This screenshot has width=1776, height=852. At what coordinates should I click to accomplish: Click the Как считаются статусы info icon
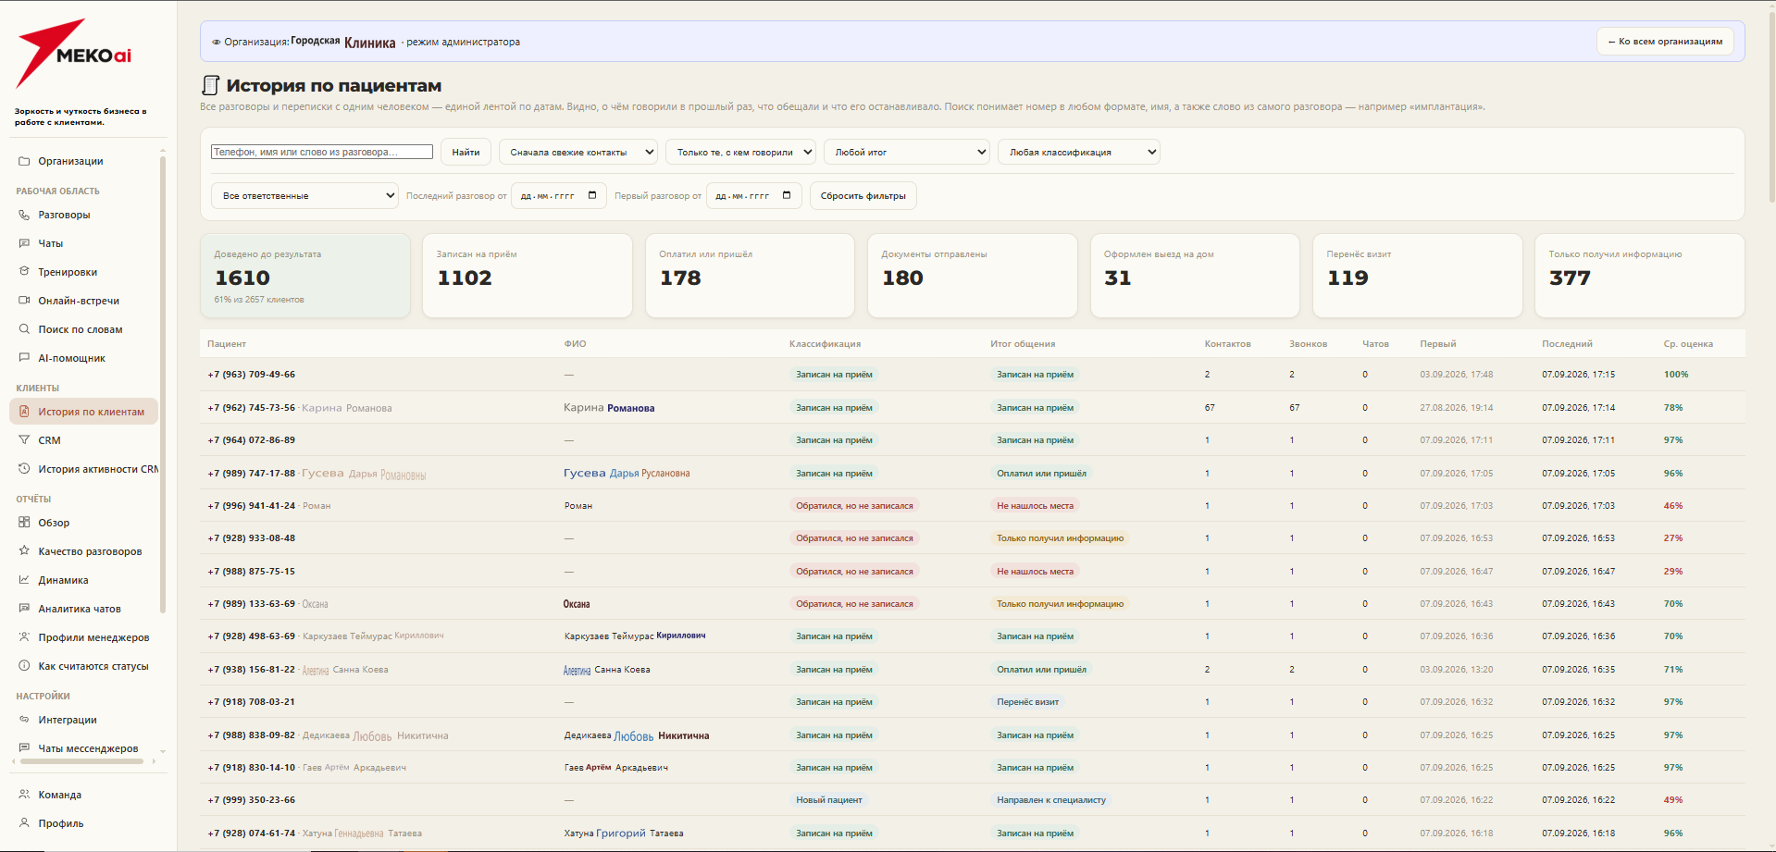pos(24,666)
